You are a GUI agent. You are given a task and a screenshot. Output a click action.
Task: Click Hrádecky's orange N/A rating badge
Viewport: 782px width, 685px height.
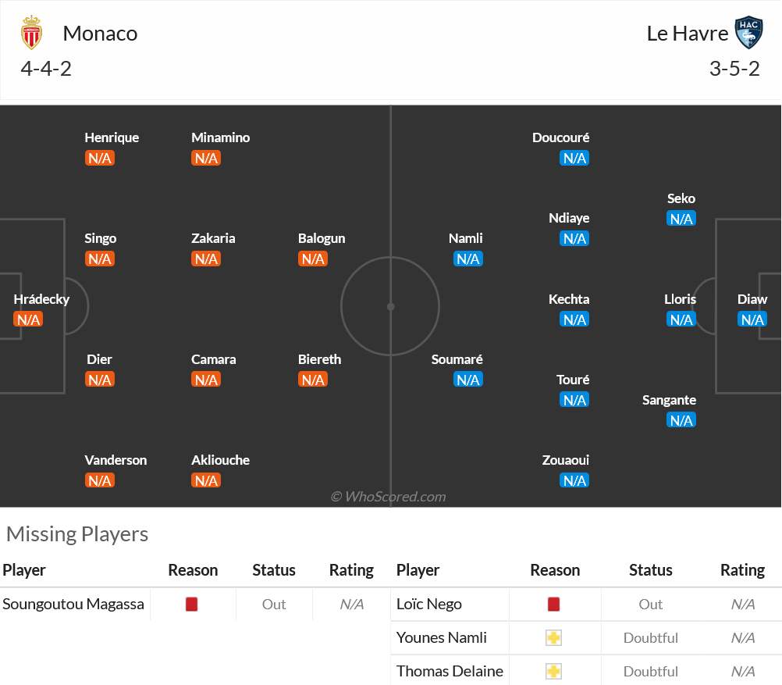click(28, 319)
